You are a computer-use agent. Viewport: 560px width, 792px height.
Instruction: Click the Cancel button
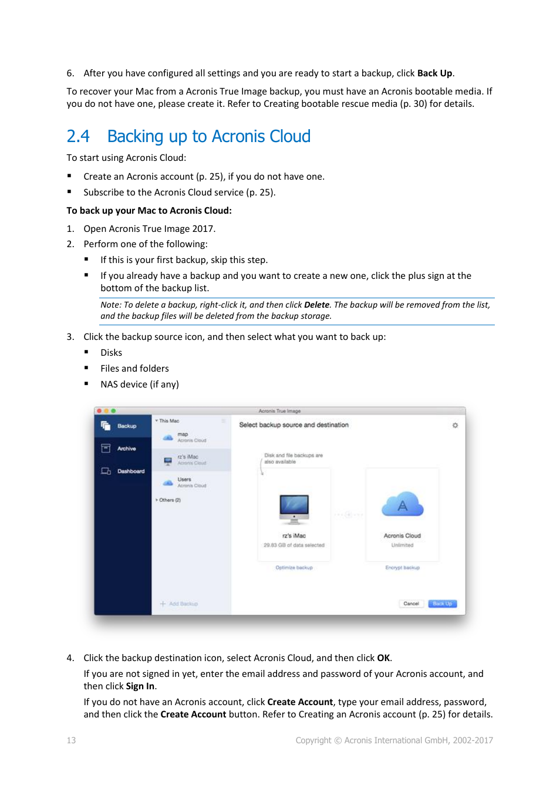(x=411, y=604)
